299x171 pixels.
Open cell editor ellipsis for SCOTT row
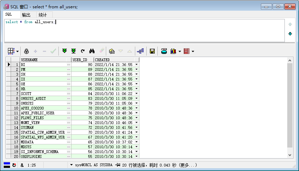pyautogui.click(x=69, y=94)
